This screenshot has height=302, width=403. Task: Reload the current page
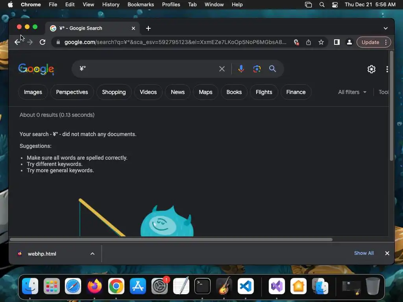click(43, 42)
